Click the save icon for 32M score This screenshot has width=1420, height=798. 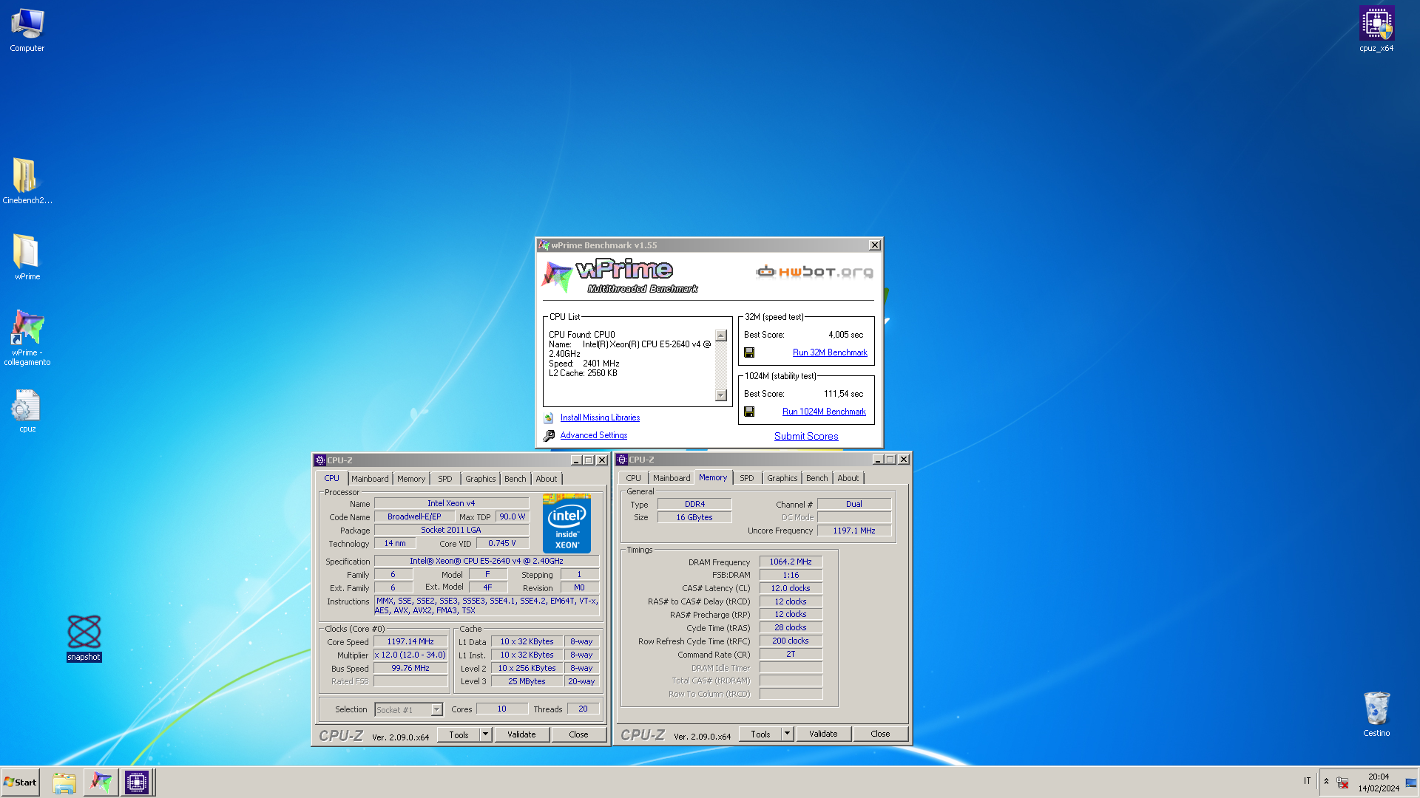(x=749, y=353)
